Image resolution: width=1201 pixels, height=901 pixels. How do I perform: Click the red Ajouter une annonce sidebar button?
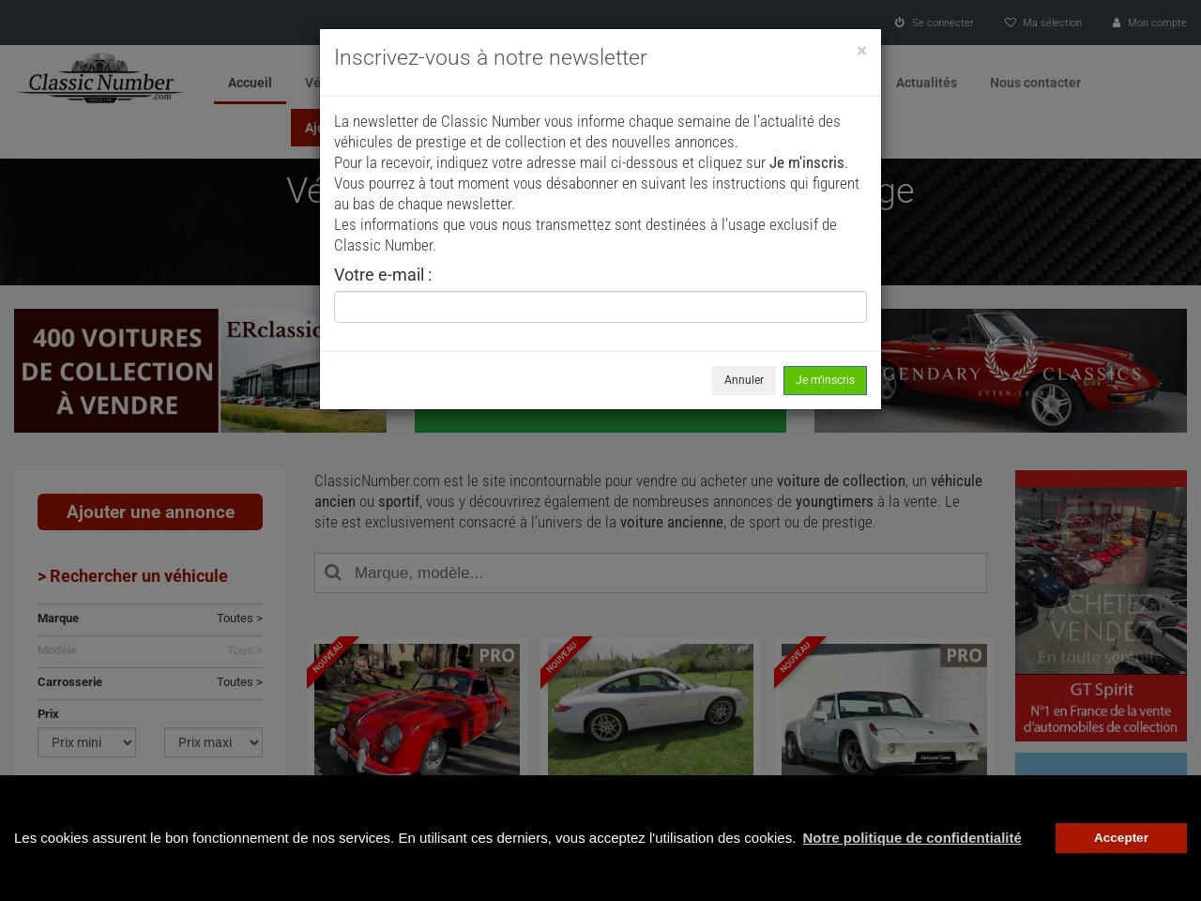[x=150, y=512]
